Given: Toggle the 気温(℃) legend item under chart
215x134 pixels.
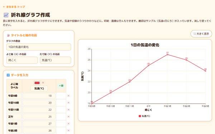Looking at the screenshot, I should [x=144, y=116].
